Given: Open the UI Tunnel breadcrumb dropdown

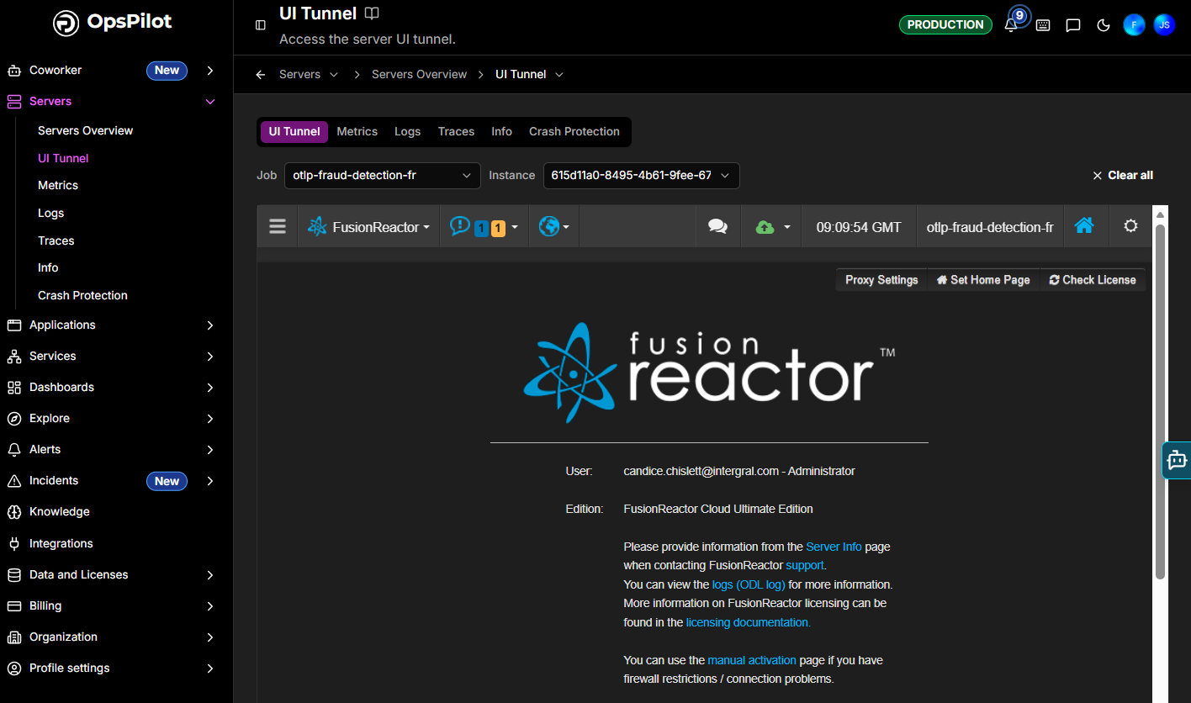Looking at the screenshot, I should 559,75.
